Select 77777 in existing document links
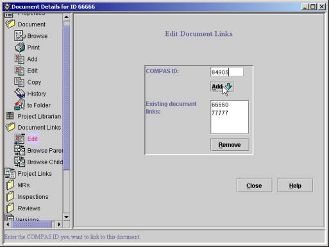 pyautogui.click(x=220, y=113)
